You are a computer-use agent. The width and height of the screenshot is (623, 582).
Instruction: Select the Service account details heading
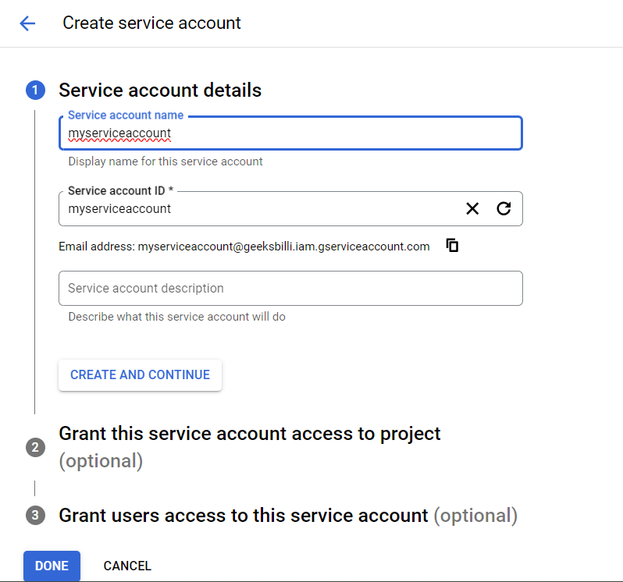tap(160, 90)
